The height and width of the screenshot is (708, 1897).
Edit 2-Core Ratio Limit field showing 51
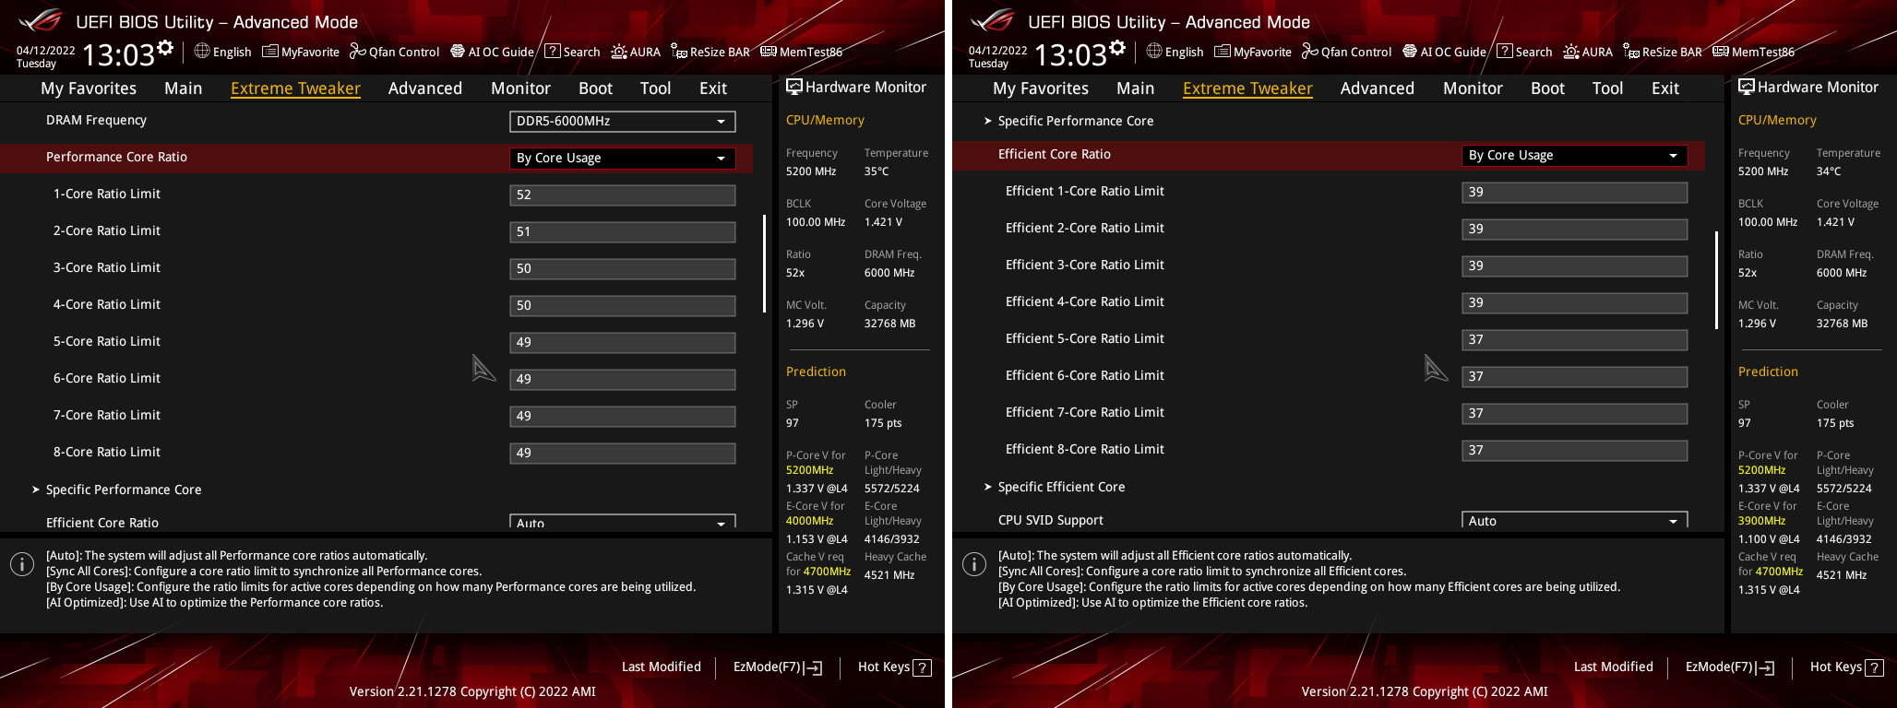coord(623,231)
